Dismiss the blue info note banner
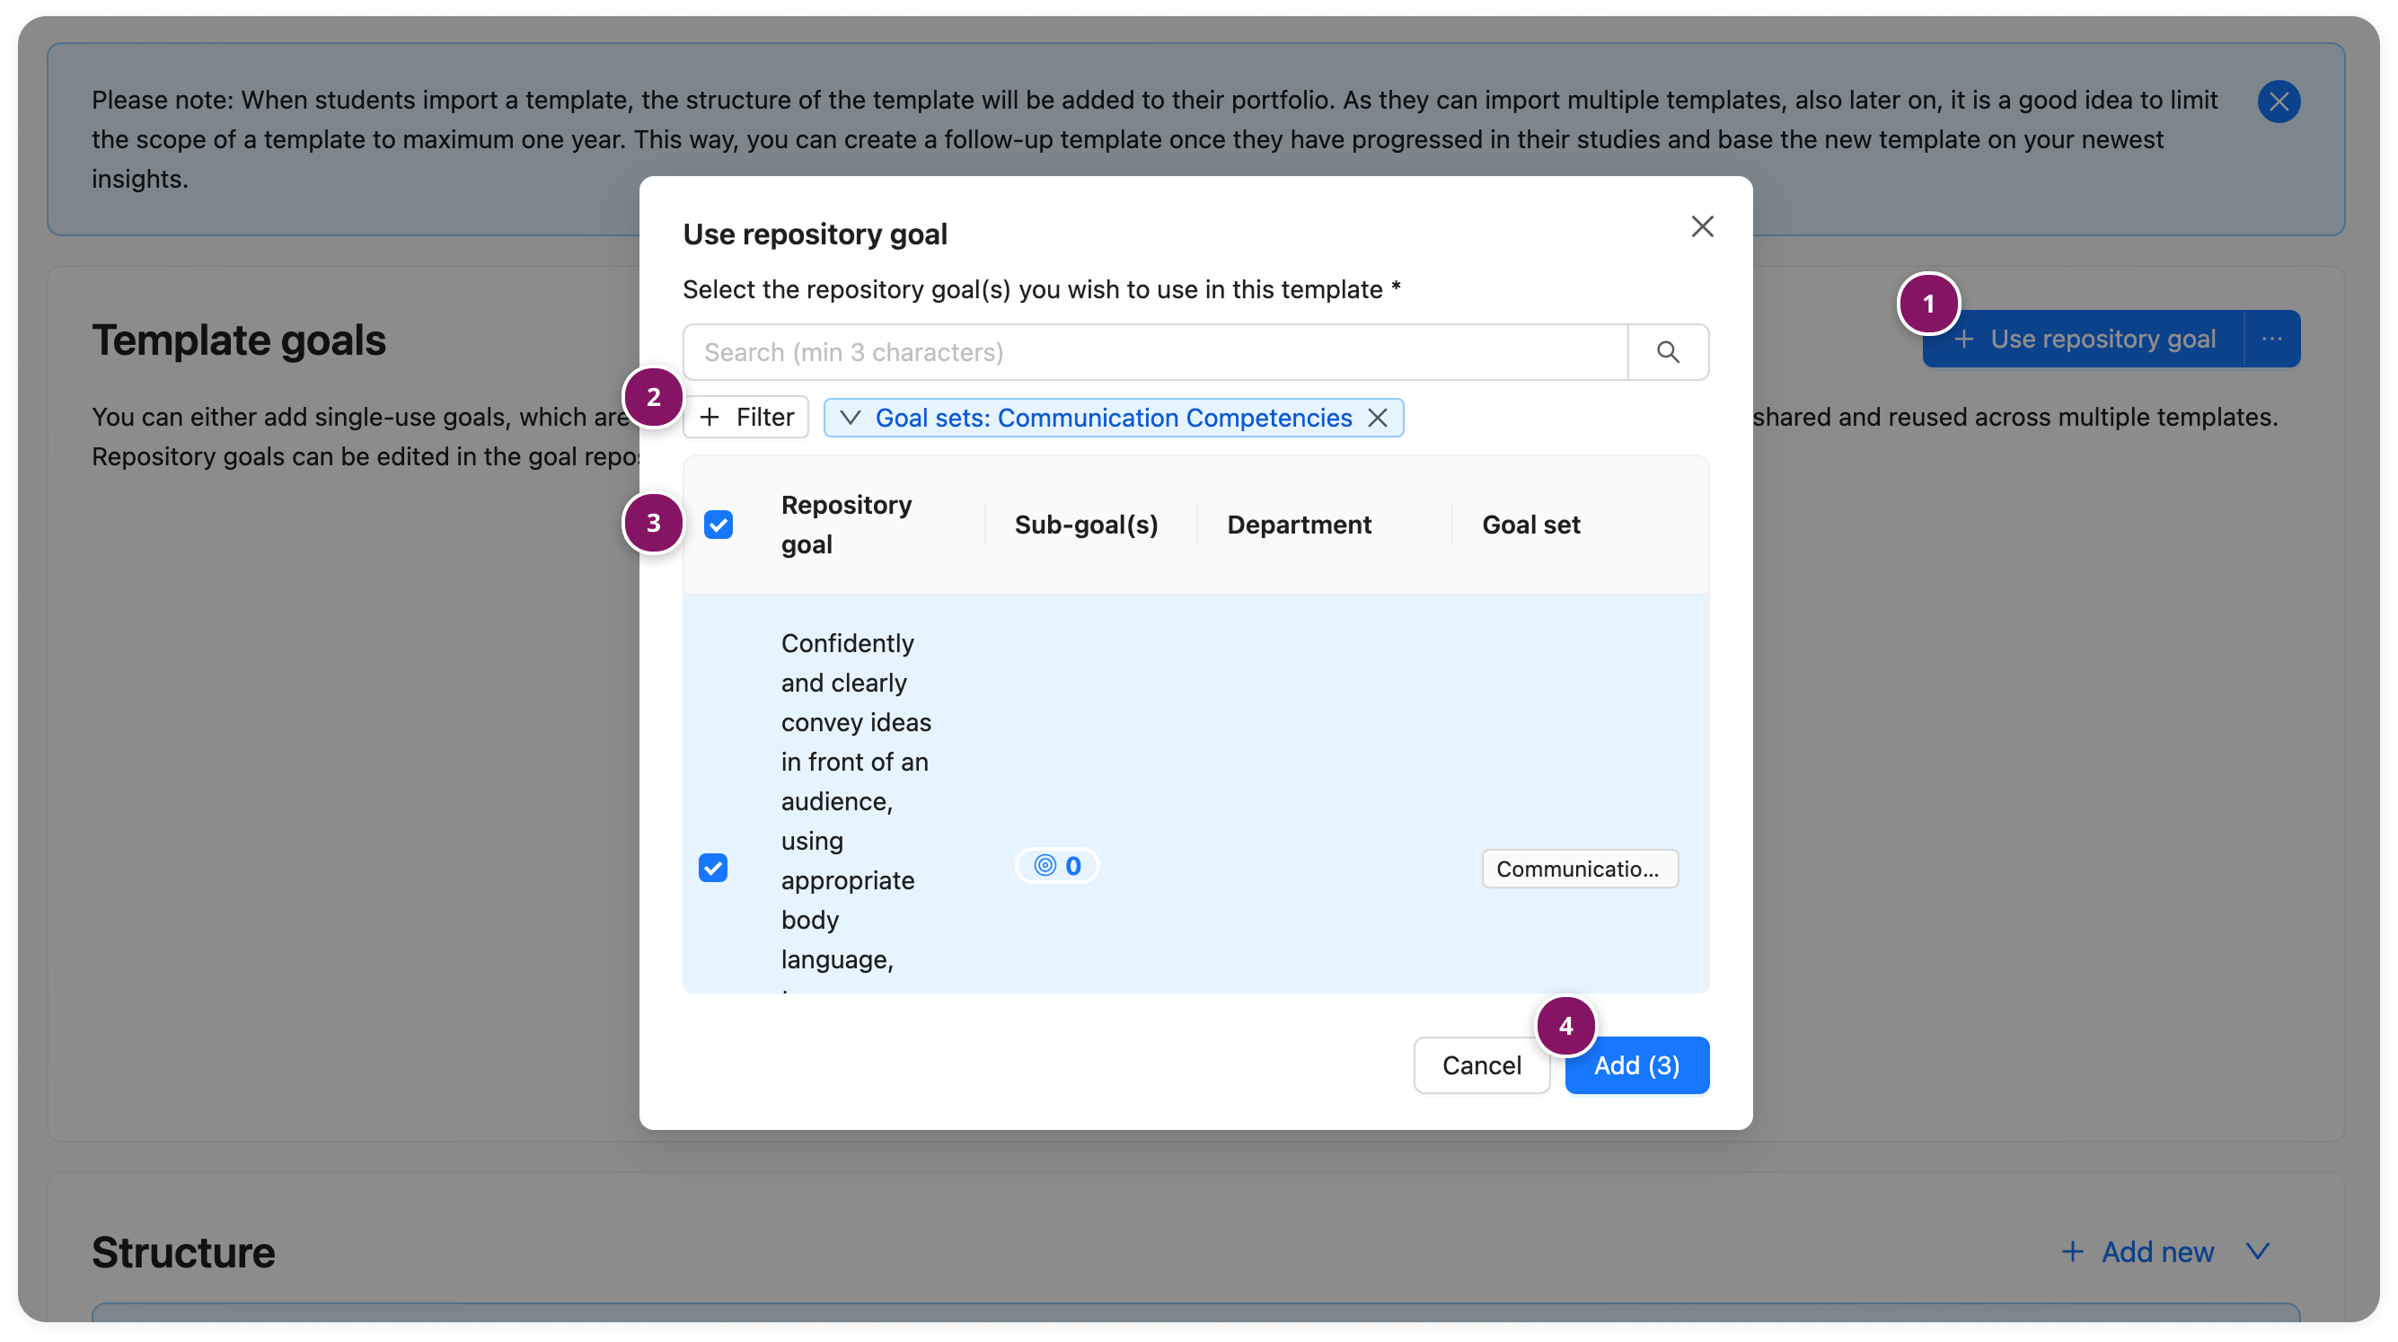 pyautogui.click(x=2278, y=102)
